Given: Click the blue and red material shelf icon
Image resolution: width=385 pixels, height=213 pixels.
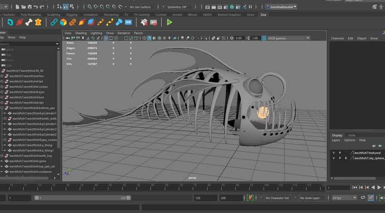Looking at the screenshot, I should pos(91,23).
